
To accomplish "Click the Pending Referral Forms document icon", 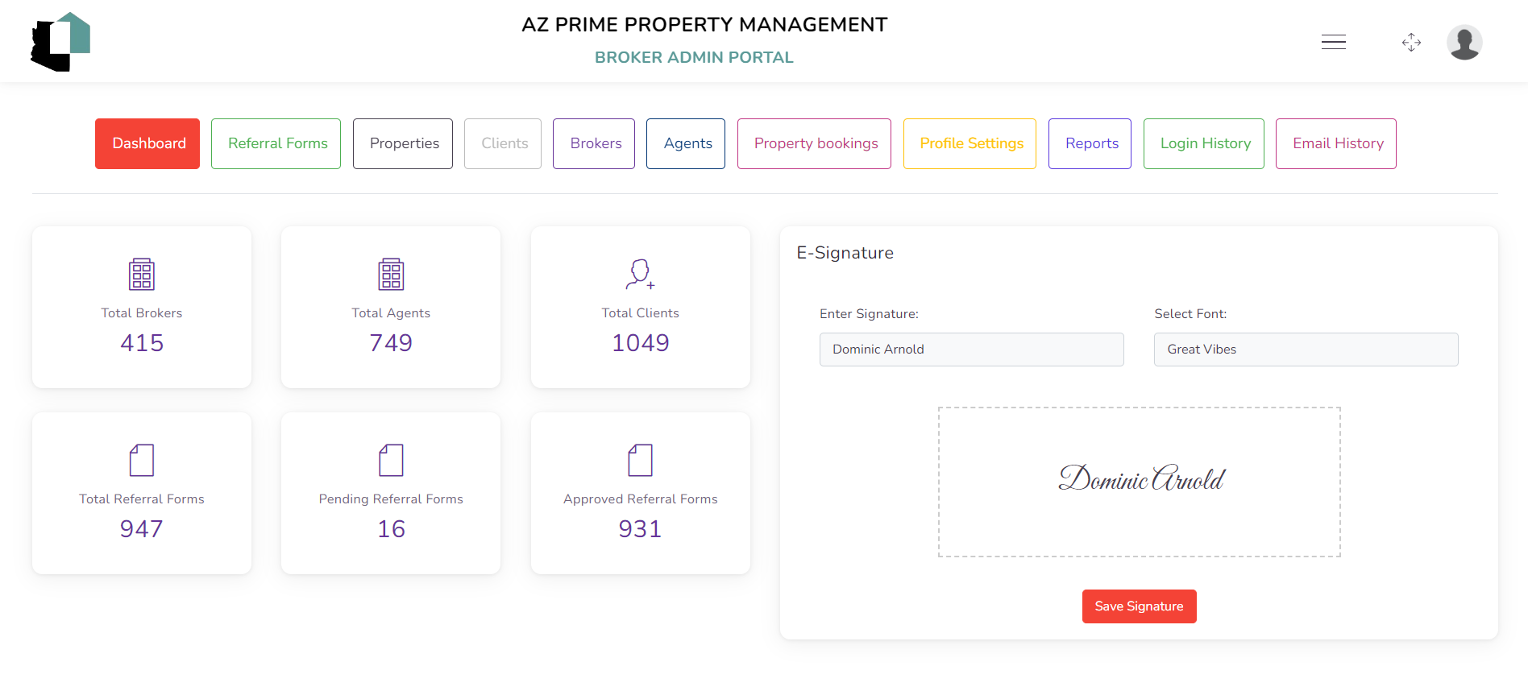I will (x=391, y=460).
